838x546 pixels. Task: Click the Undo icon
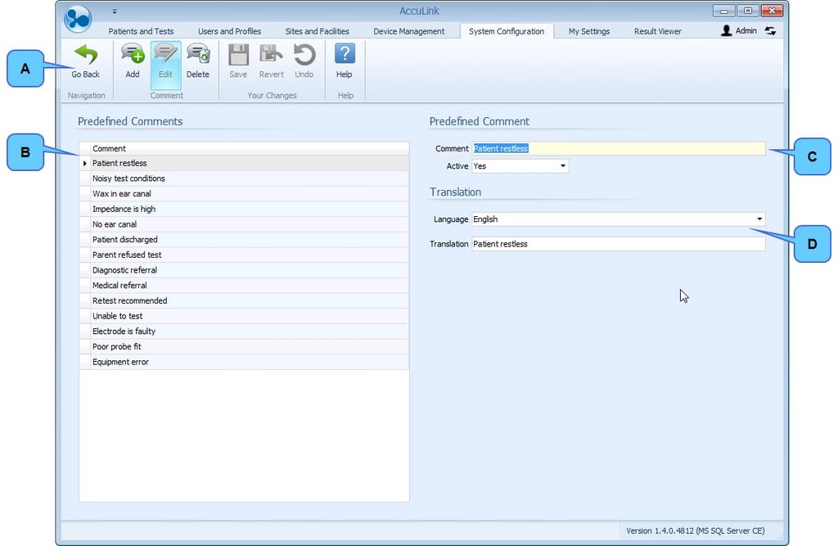click(x=304, y=55)
